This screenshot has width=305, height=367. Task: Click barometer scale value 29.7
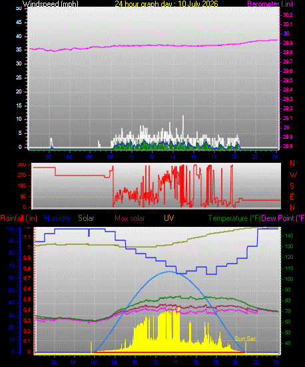[288, 61]
